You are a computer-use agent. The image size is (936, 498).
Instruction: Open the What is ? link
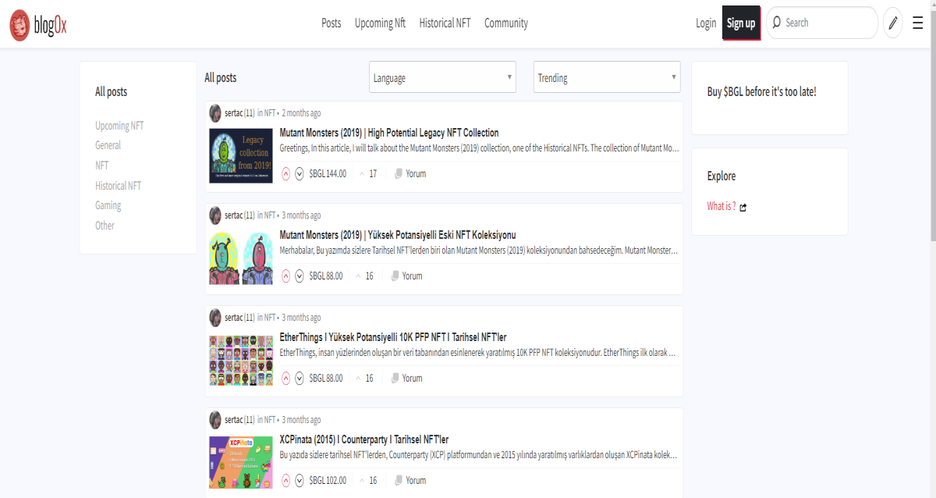point(721,206)
